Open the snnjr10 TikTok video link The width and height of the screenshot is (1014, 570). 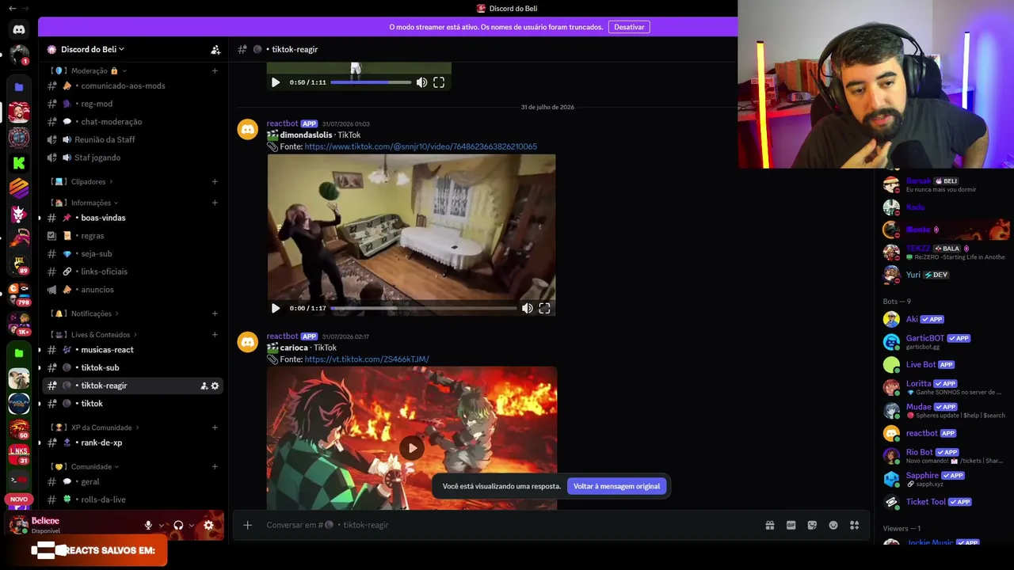click(421, 146)
